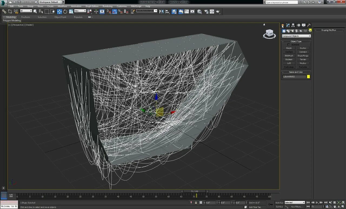This screenshot has height=209, width=346.
Task: Select the Select and Scale tool
Action: point(71,11)
